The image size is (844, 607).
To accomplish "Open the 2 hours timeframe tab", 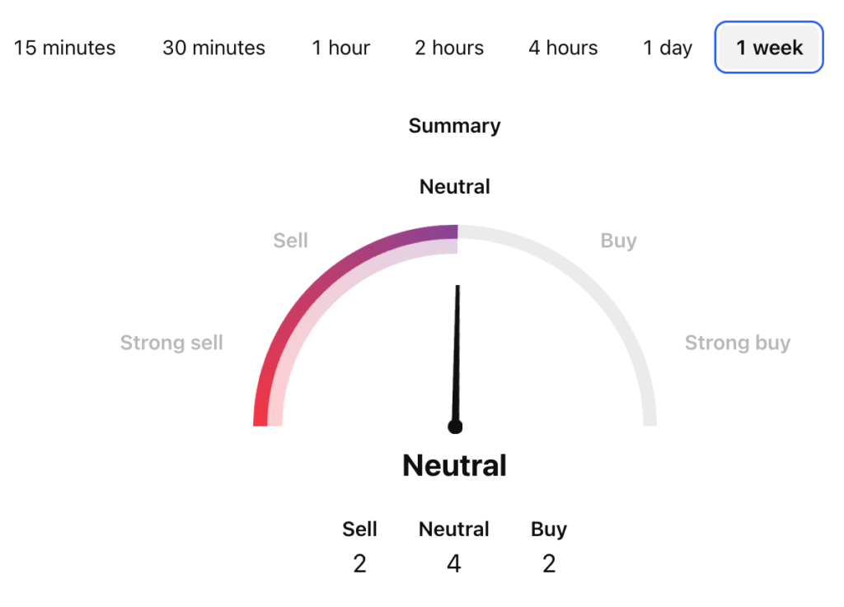I will tap(449, 48).
